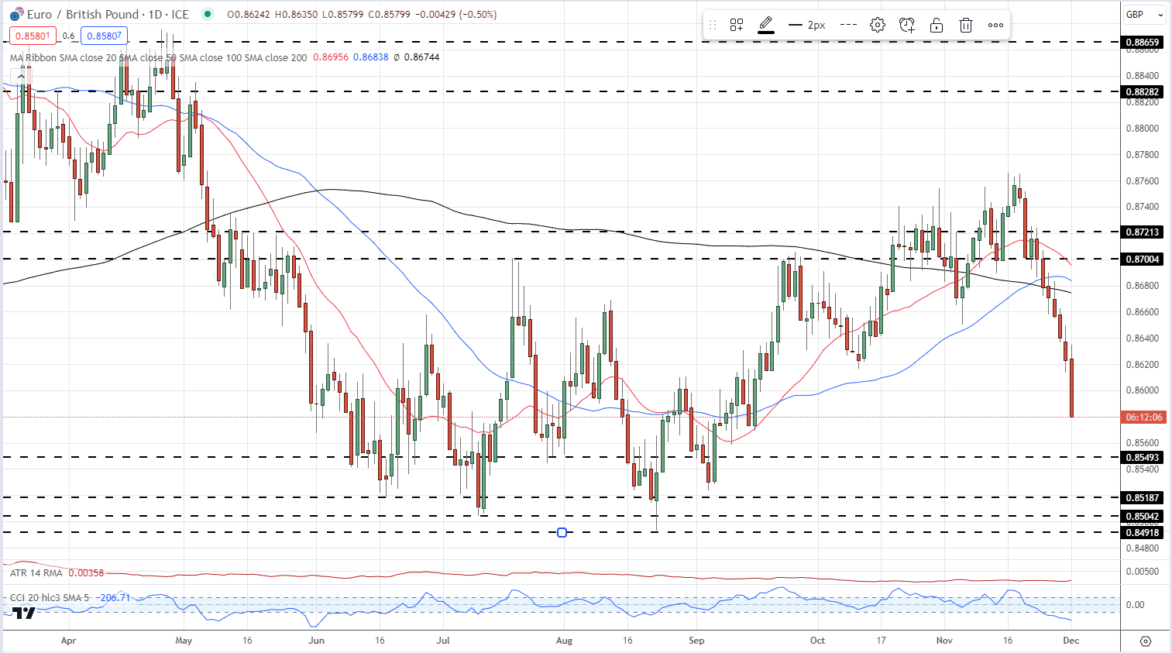This screenshot has height=653, width=1172.
Task: Click the Euro / British Pound symbol title
Action: pos(108,14)
